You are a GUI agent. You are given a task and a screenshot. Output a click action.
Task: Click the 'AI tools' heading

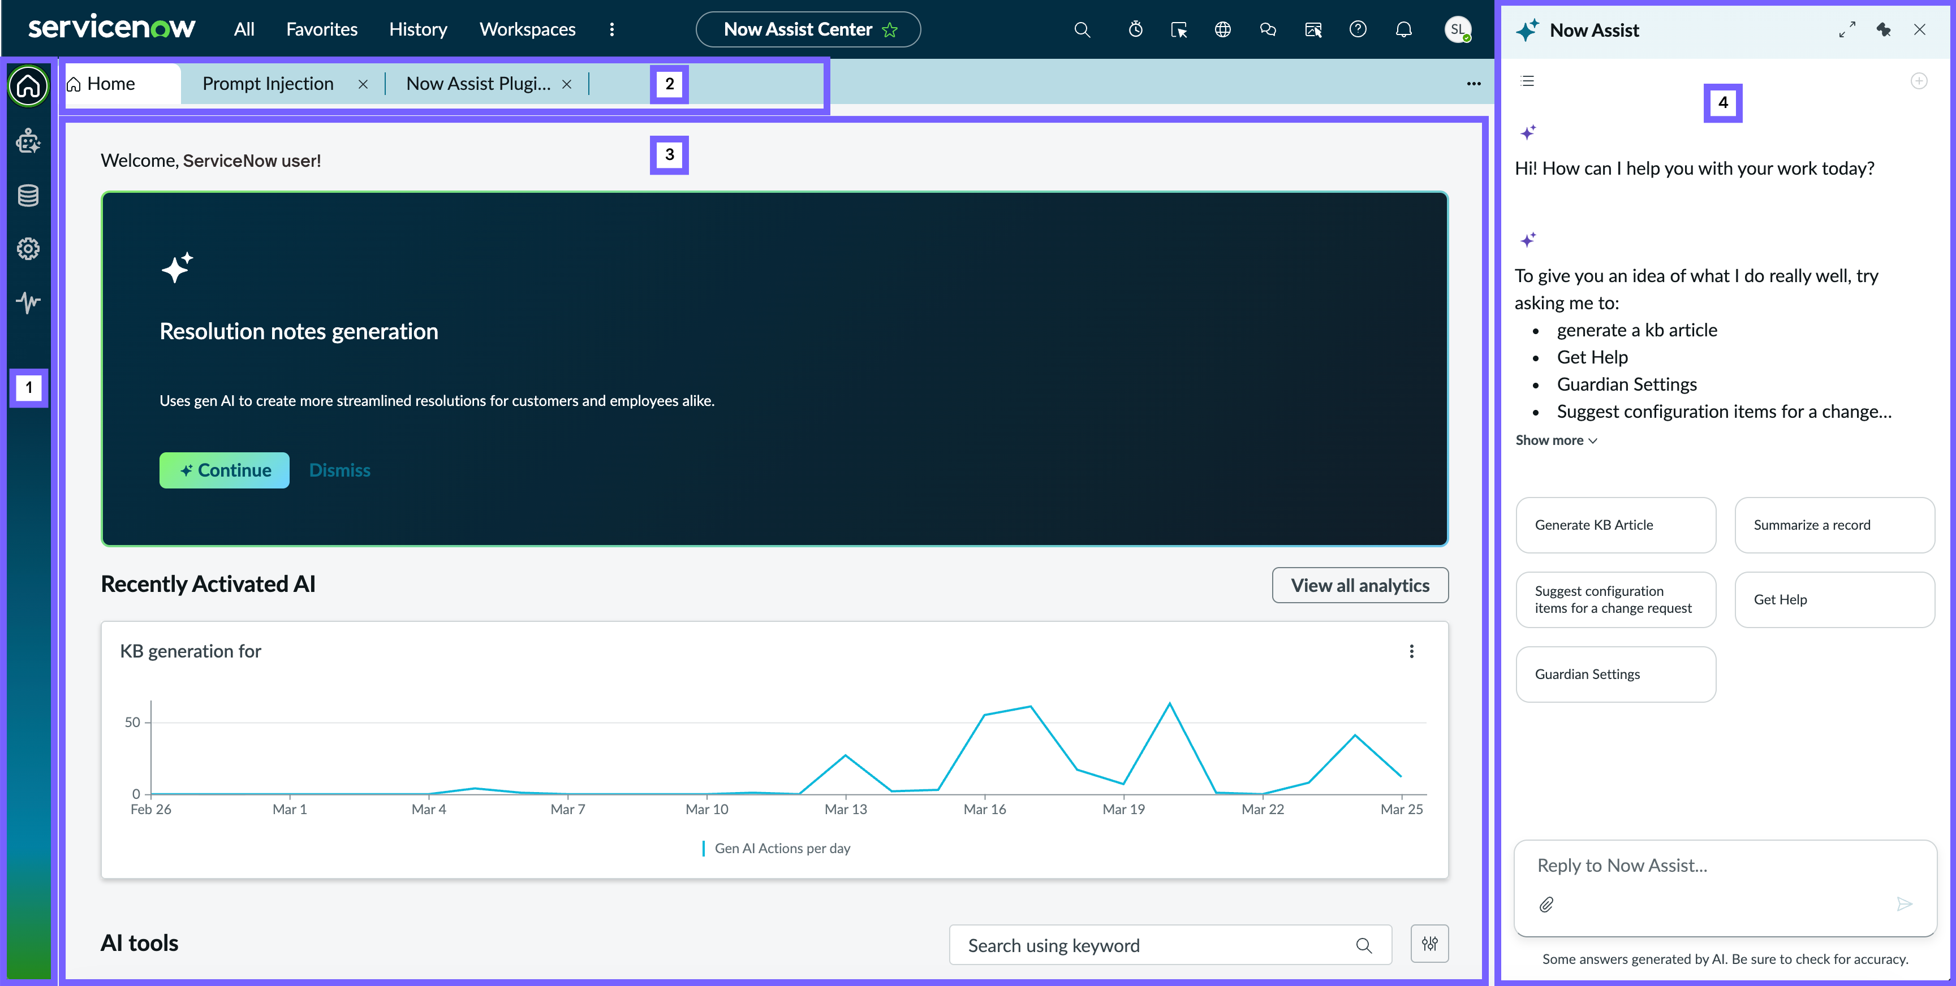pos(140,944)
